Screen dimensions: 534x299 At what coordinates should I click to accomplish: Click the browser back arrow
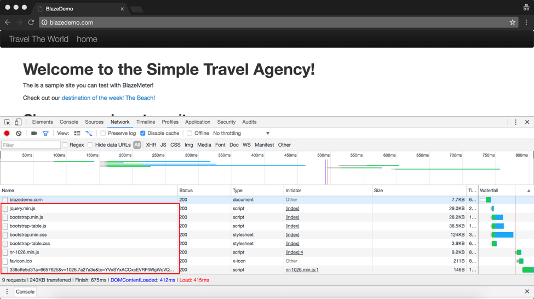(8, 22)
